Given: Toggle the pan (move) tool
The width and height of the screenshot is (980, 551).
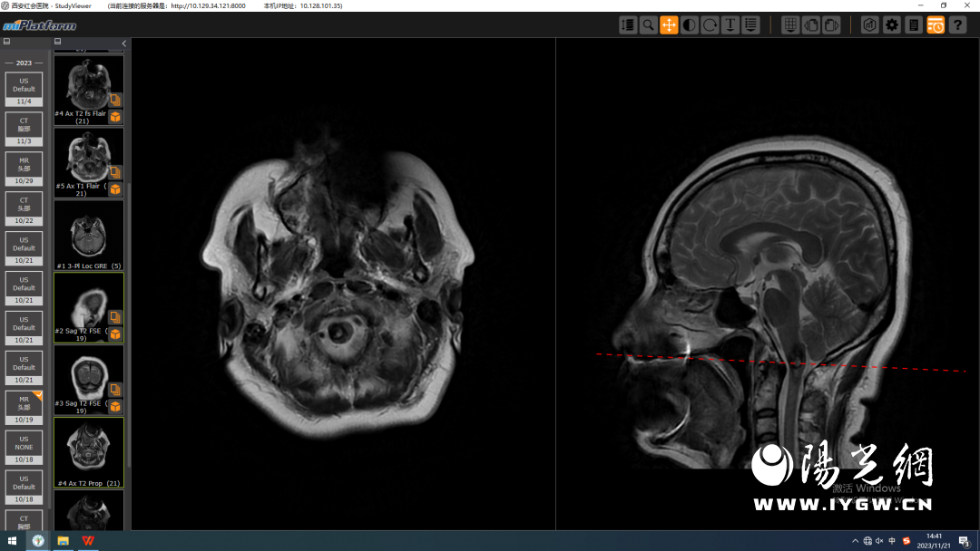Looking at the screenshot, I should coord(669,25).
